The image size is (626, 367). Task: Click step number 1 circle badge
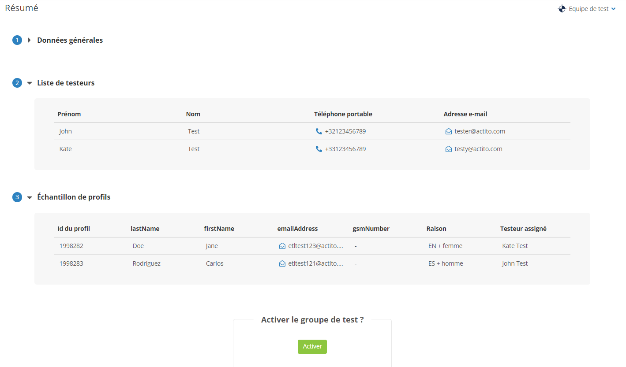17,40
